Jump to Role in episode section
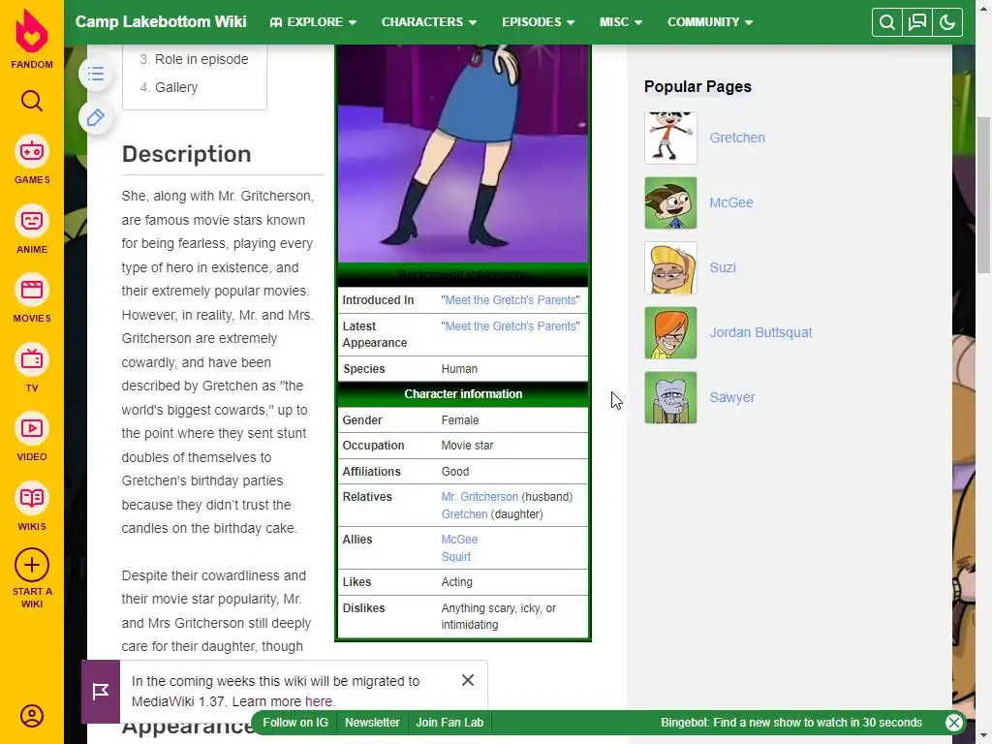The height and width of the screenshot is (744, 992). 201,59
